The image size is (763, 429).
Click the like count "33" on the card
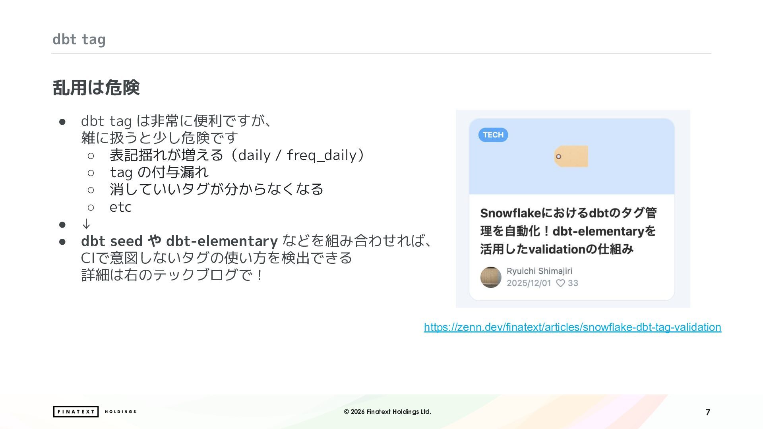(x=573, y=283)
